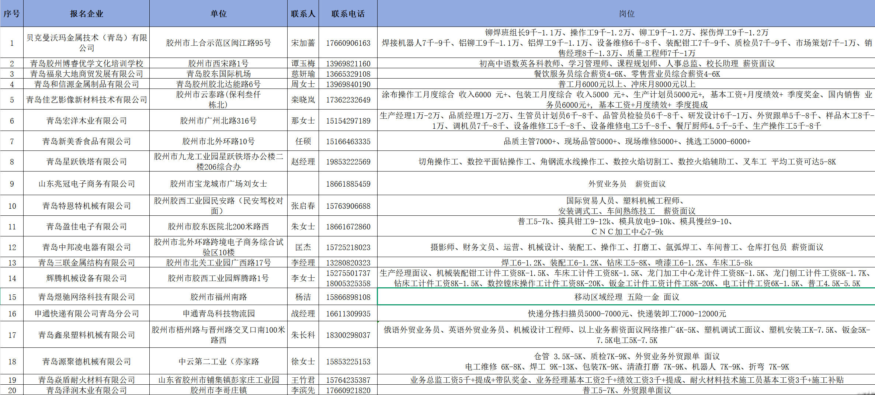Select row number 14 cell
Viewport: 875px width, 395px height.
[12, 278]
